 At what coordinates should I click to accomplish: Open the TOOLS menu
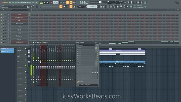pos(33,3)
